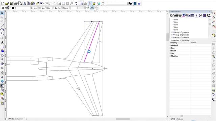The height and width of the screenshot is (121, 216).
Task: Select the Curve tool
Action: click(2, 34)
